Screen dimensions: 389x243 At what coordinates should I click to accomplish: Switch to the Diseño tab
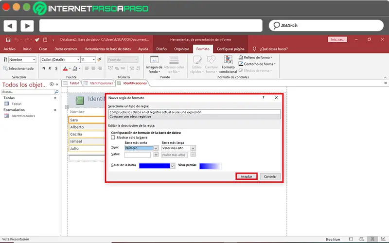tap(161, 49)
